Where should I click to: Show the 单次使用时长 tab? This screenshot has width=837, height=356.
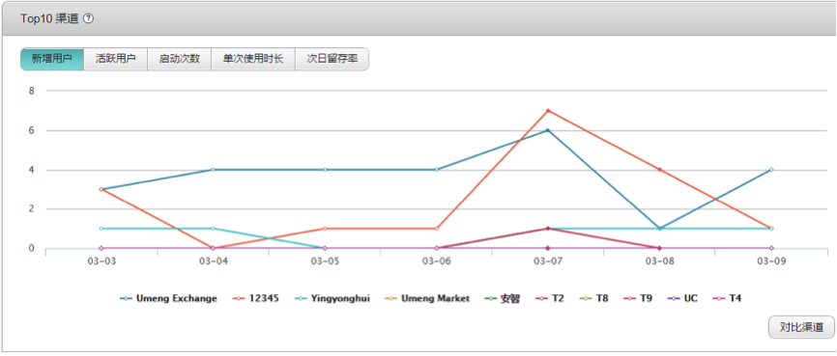253,59
